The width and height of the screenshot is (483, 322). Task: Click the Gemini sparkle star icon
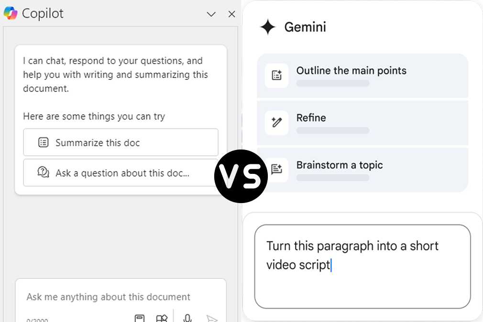coord(268,27)
